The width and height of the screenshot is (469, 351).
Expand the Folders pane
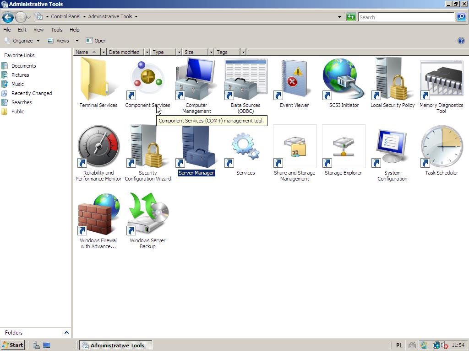[66, 333]
